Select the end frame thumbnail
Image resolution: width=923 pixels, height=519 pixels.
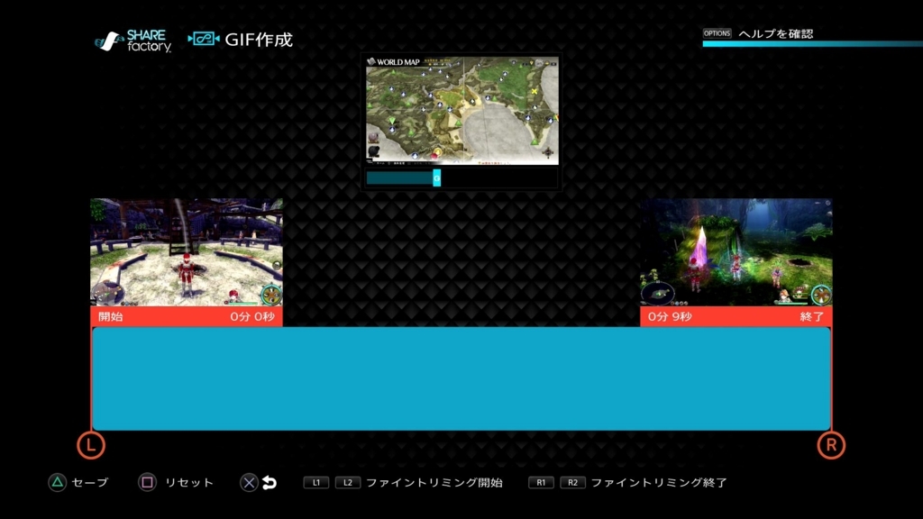736,252
